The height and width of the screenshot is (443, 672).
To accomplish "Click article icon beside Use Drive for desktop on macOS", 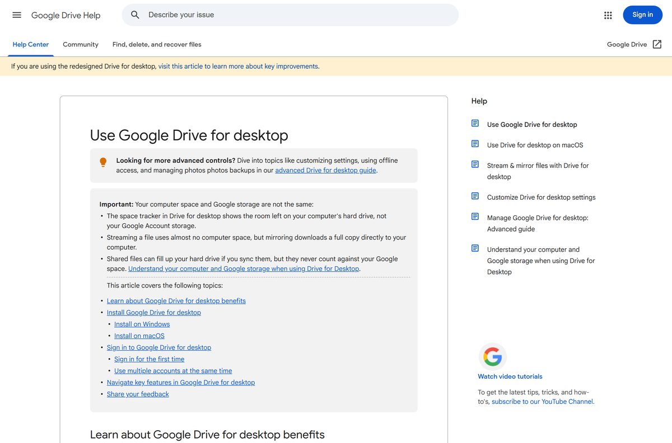I will pyautogui.click(x=475, y=144).
